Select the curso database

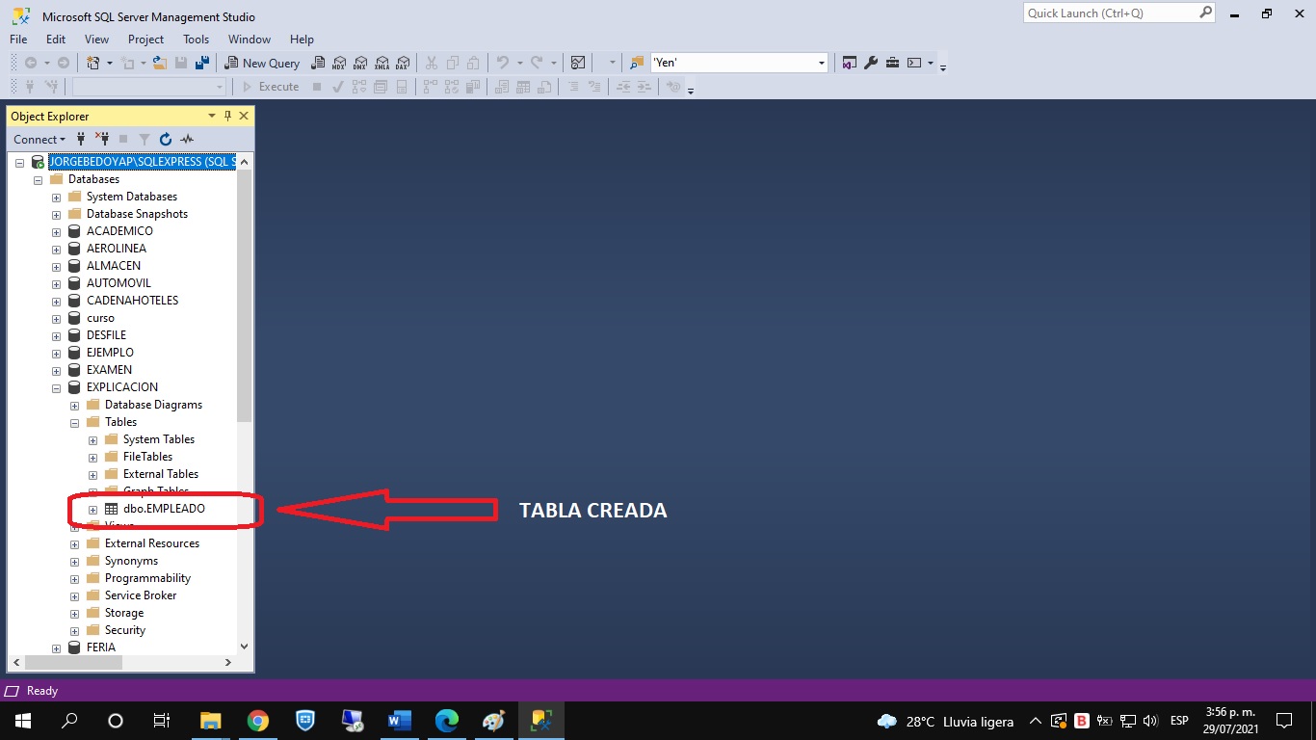(100, 318)
